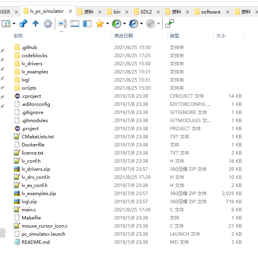Open the view layout dropdown arrow
This screenshot has width=258, height=255.
(14, 24)
